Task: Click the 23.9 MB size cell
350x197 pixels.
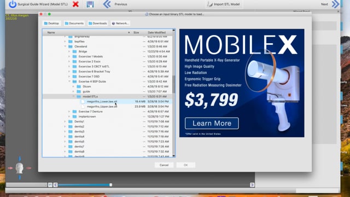Action: 140,107
